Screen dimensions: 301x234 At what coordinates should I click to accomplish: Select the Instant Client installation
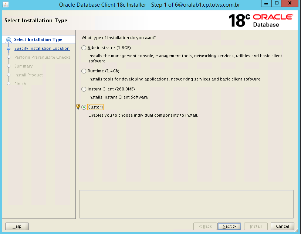(x=84, y=89)
